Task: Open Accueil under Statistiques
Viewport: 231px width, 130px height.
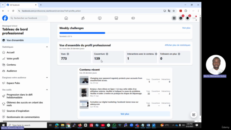Action: pos(10,52)
